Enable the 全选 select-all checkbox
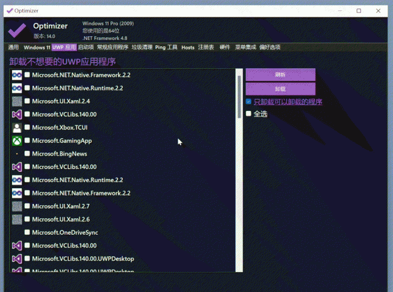Screen dimensions: 393x292 (x=248, y=114)
